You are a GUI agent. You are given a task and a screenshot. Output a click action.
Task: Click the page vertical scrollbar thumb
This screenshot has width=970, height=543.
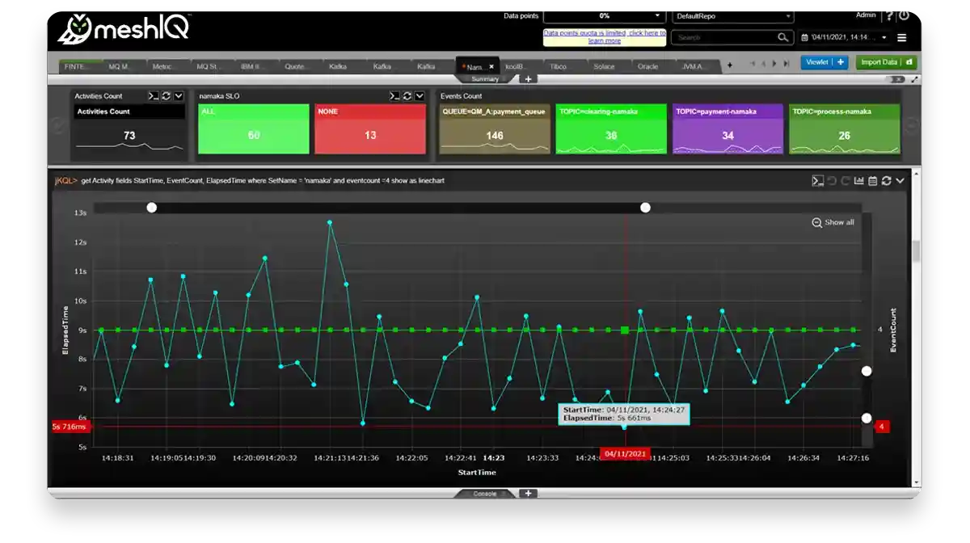[x=916, y=251]
